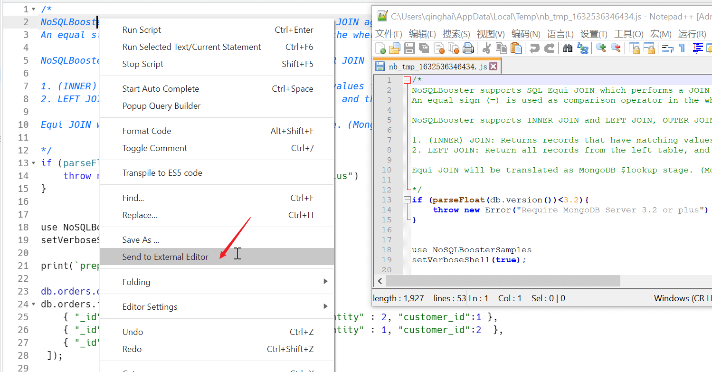
Task: Click the Close All icon in Notepad++ toolbar
Action: [454, 48]
